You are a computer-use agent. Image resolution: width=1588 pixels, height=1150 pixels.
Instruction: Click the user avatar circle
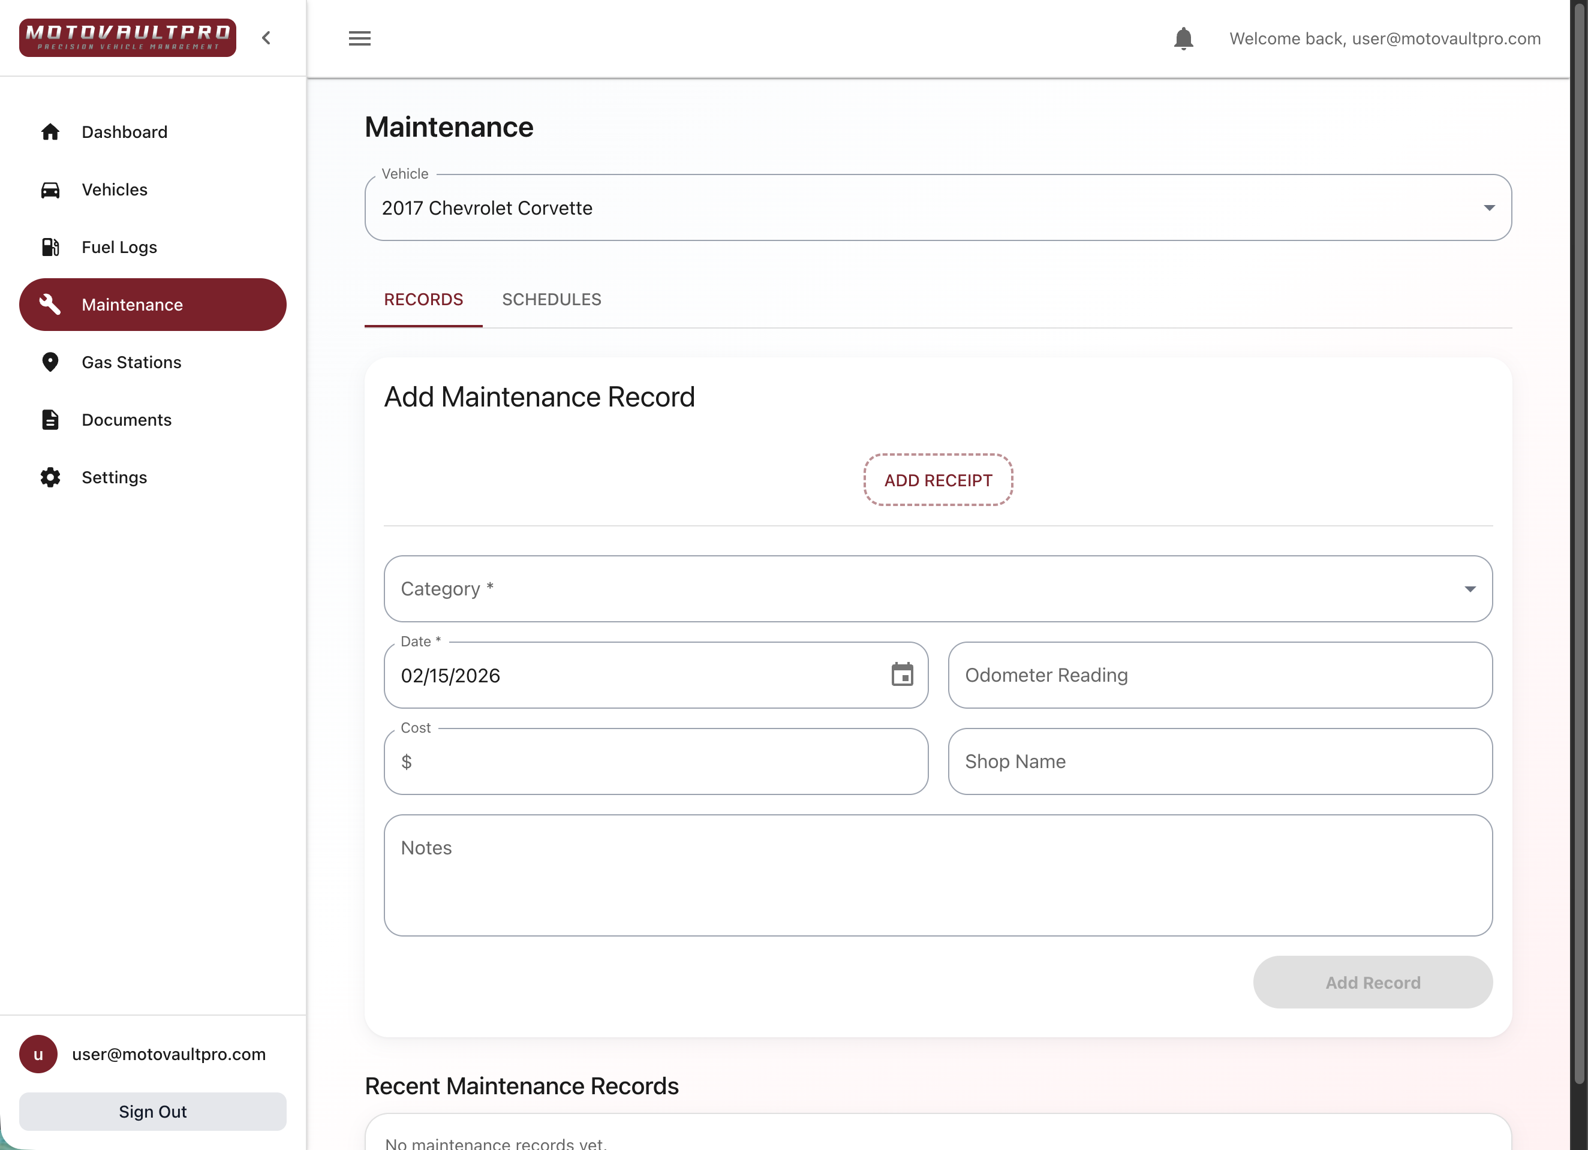point(38,1054)
